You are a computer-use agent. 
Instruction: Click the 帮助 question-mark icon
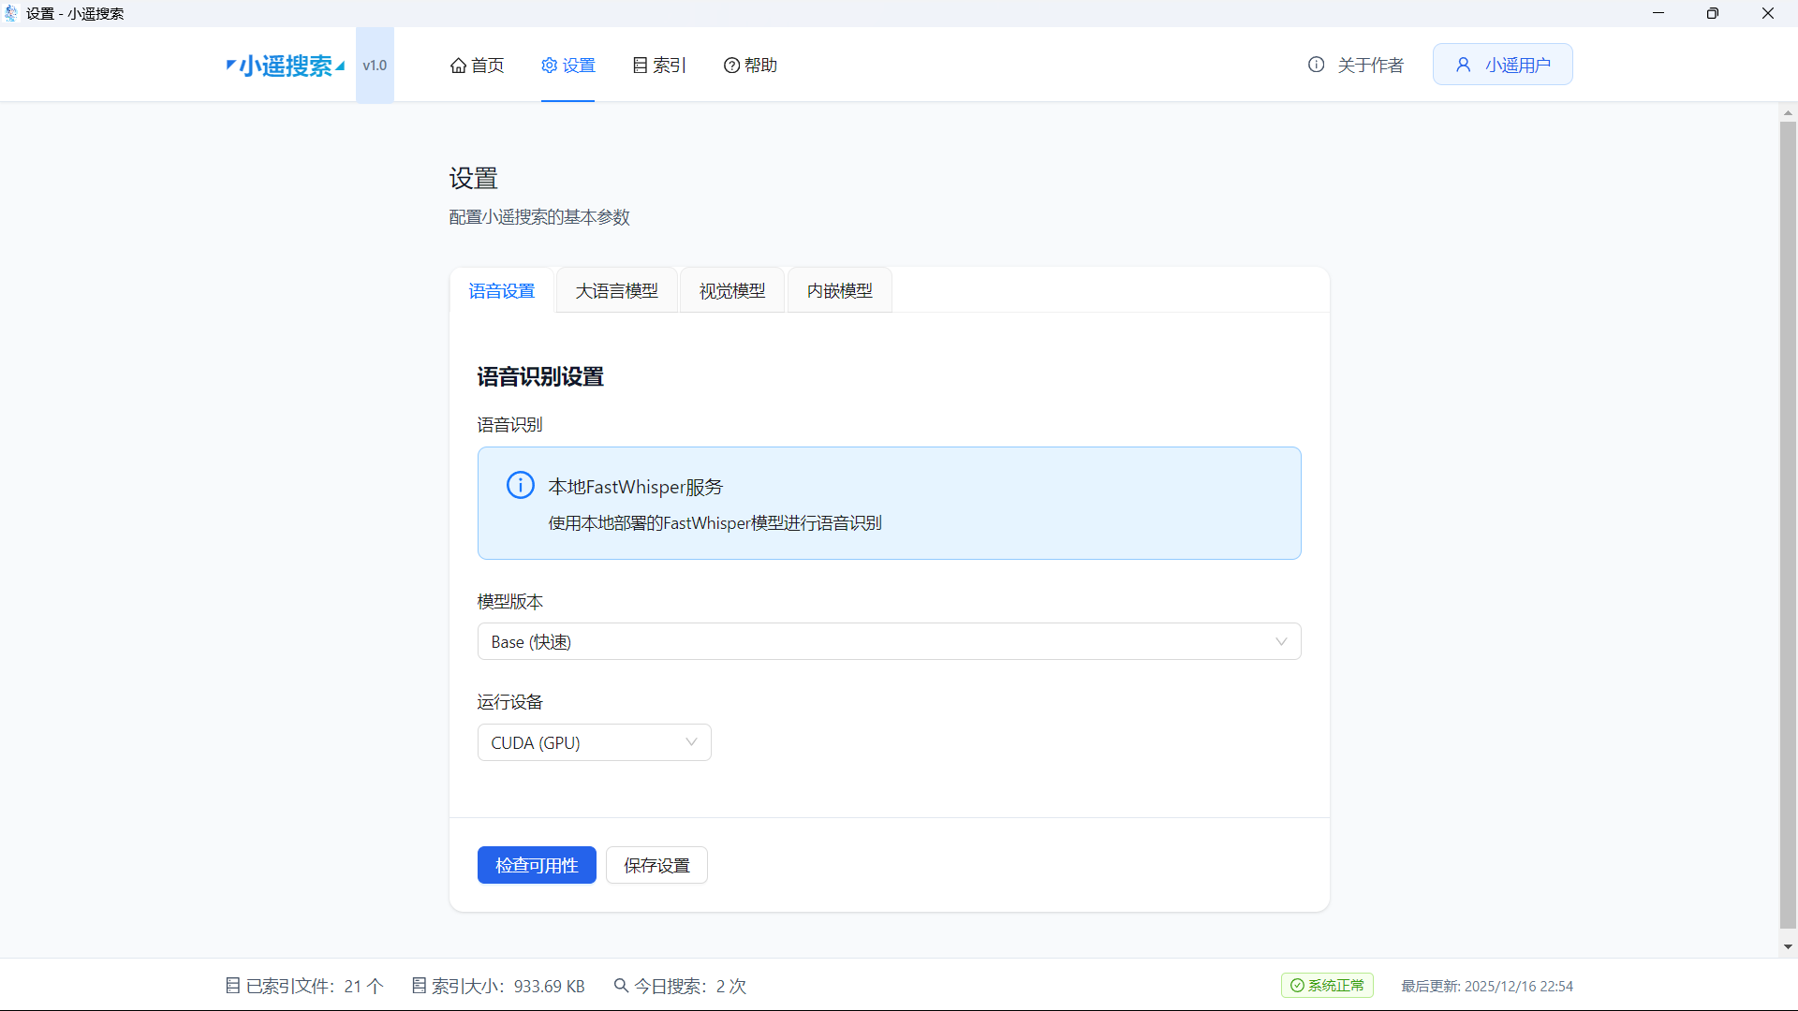click(732, 65)
